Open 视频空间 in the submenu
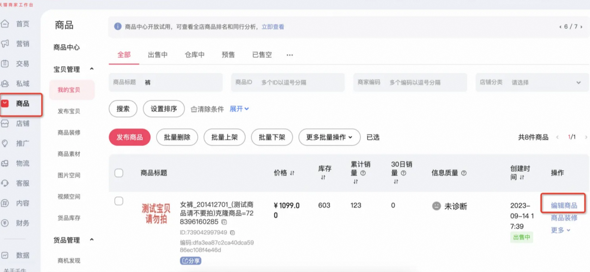 point(69,197)
